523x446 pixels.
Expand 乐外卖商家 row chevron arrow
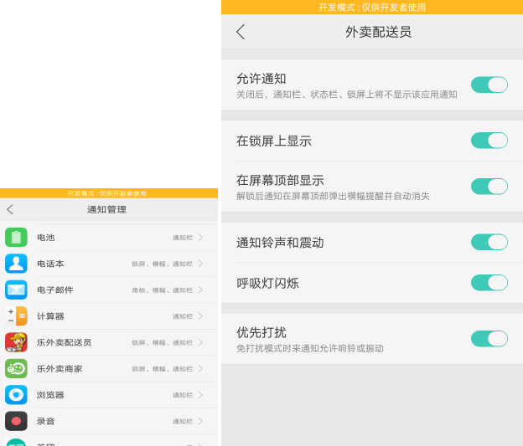tap(200, 368)
